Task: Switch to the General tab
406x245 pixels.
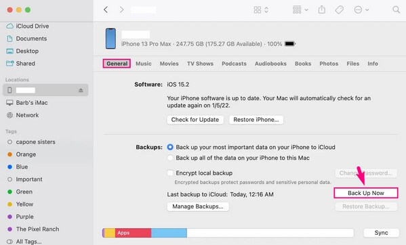Action: (117, 64)
